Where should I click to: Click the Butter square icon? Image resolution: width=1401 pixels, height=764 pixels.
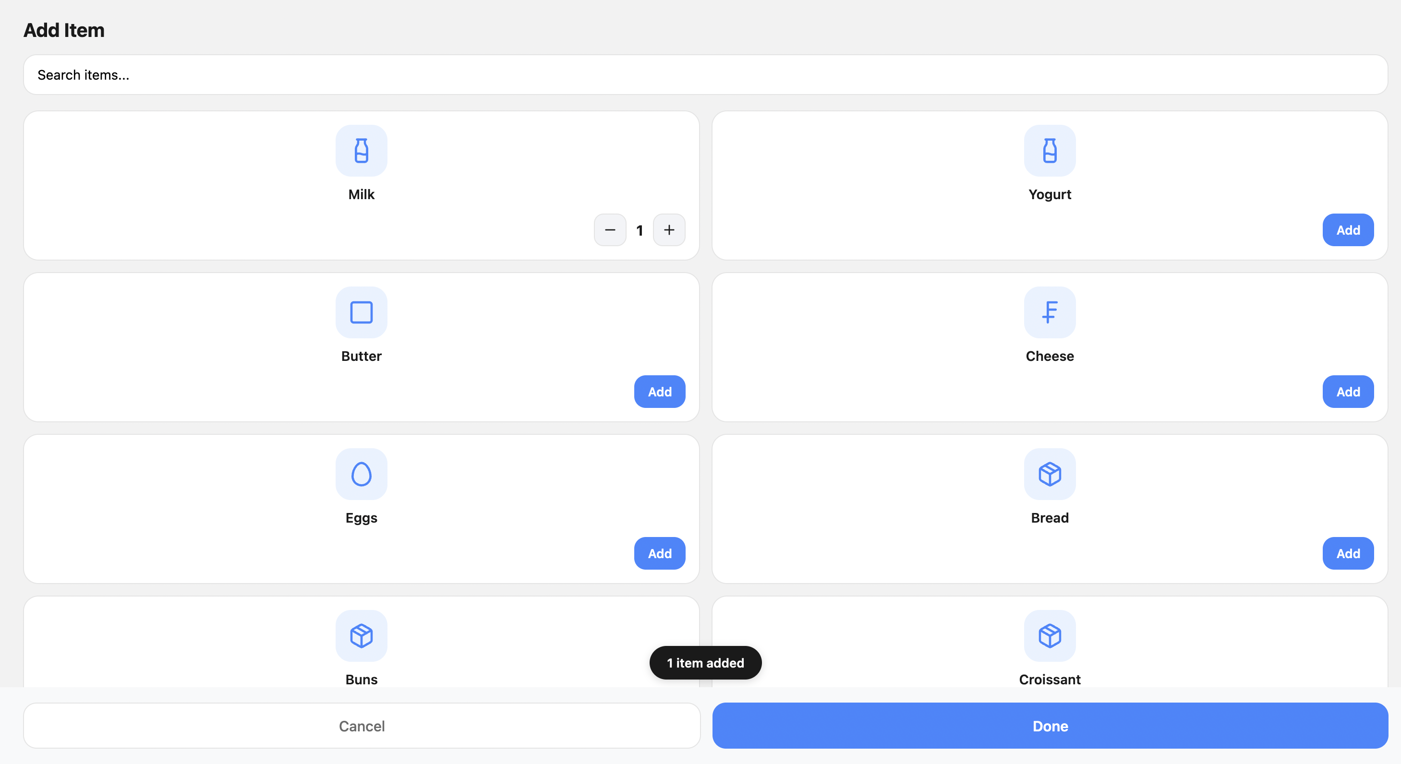pos(361,312)
